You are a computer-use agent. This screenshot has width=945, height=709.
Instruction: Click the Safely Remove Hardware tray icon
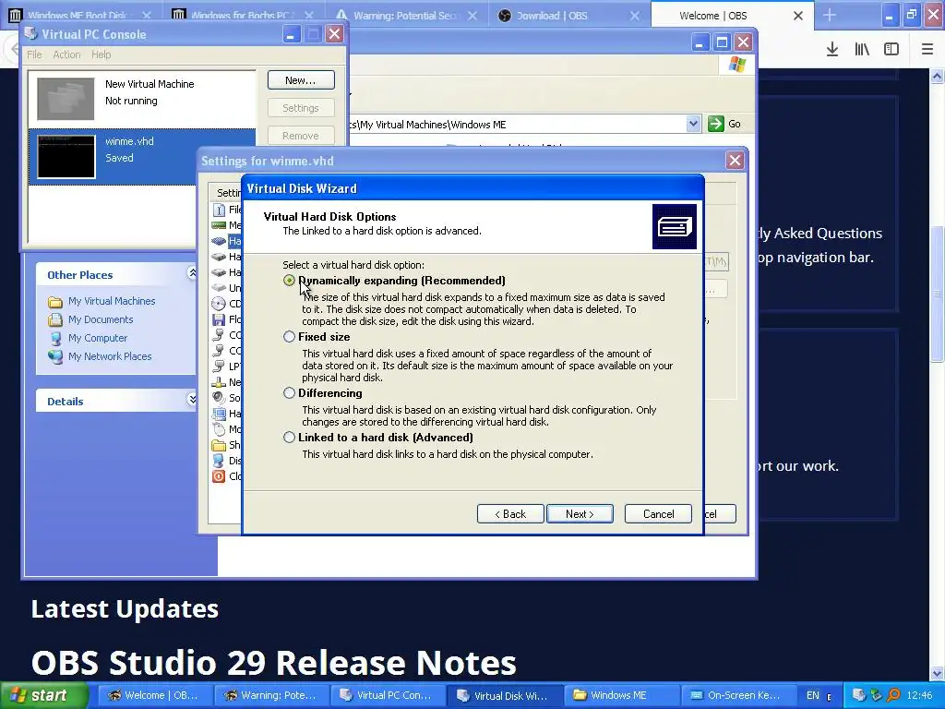pos(877,695)
